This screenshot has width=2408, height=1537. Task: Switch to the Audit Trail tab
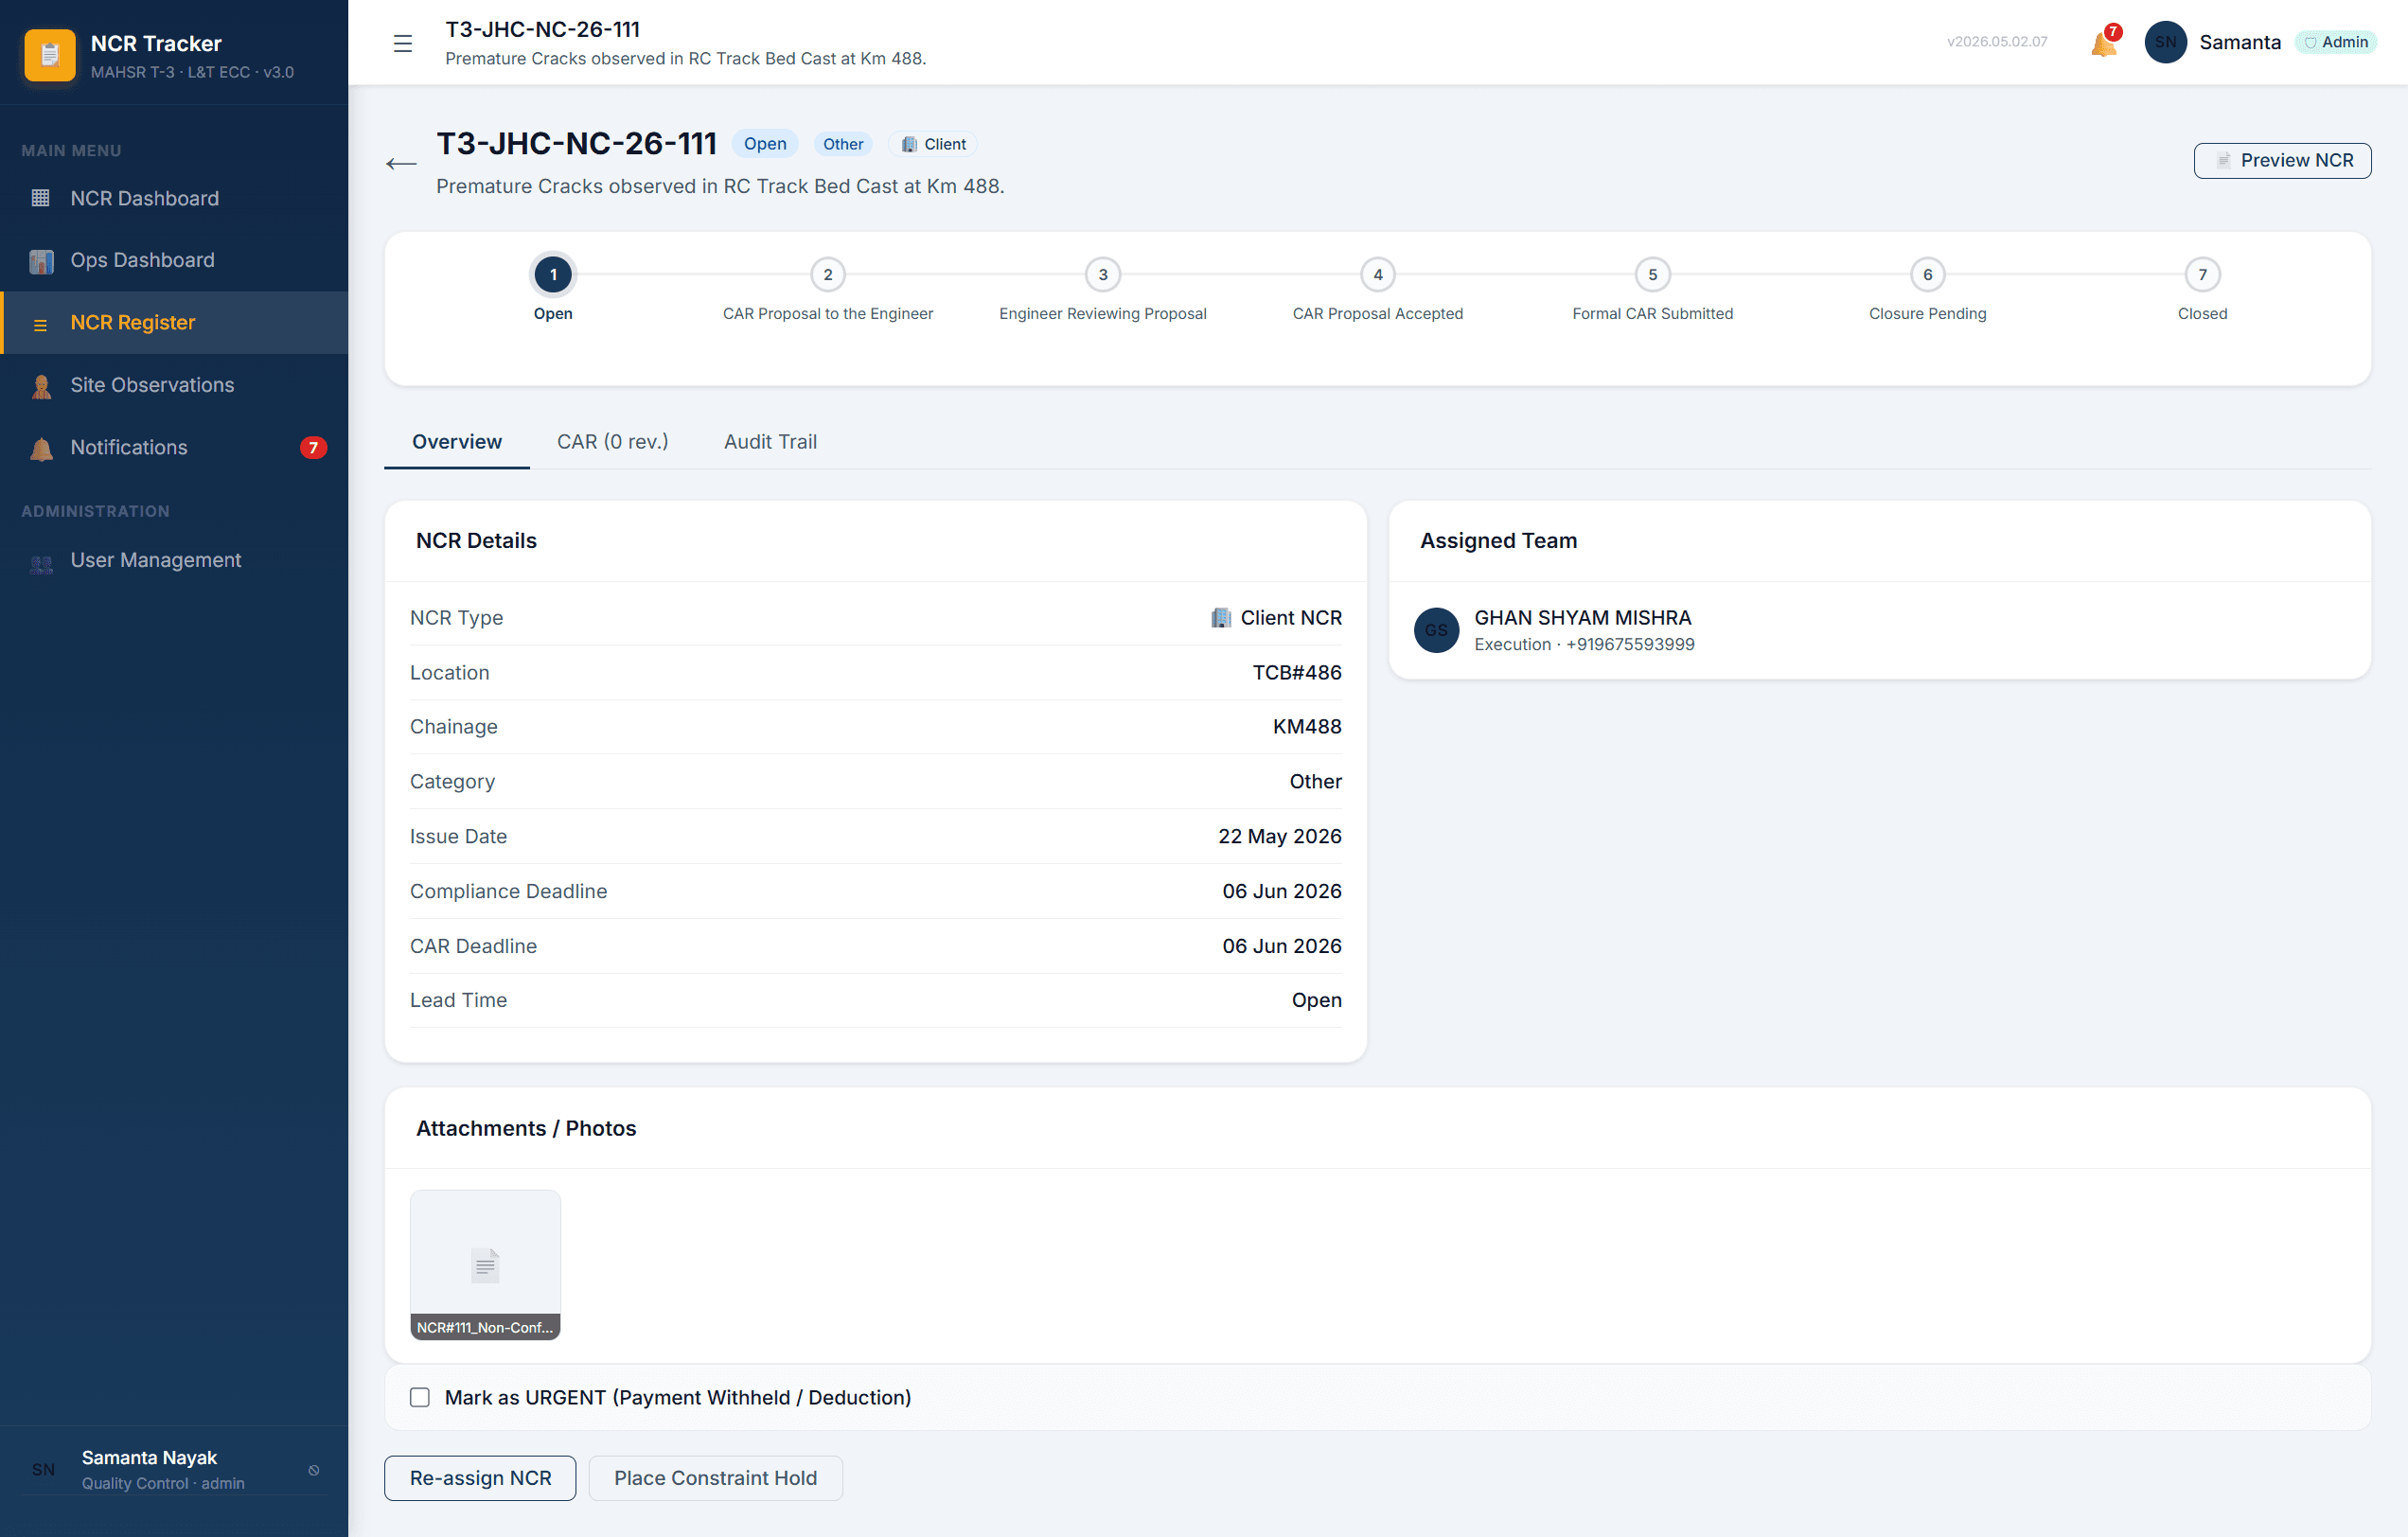click(770, 442)
